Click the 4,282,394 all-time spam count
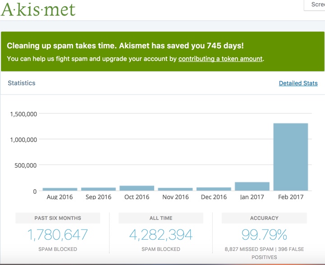 tap(161, 235)
